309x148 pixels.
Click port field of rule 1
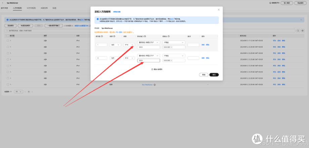(148, 47)
